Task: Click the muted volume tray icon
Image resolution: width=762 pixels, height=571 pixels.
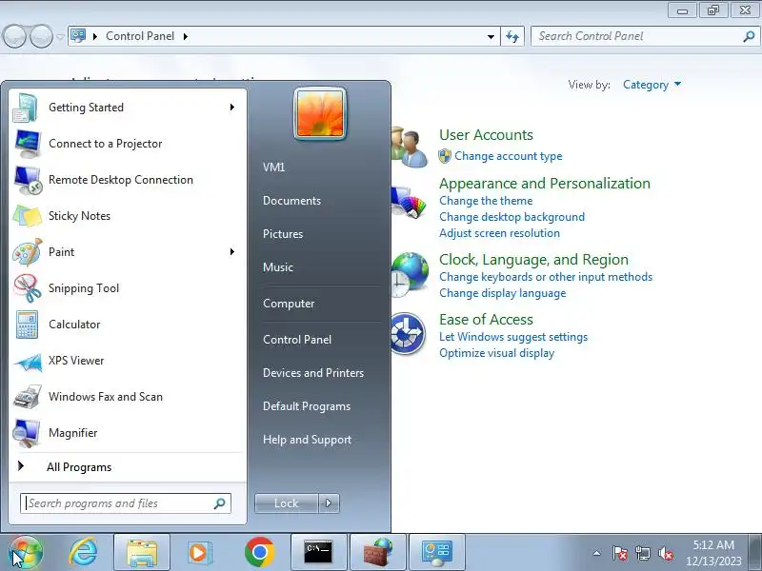Action: (665, 553)
